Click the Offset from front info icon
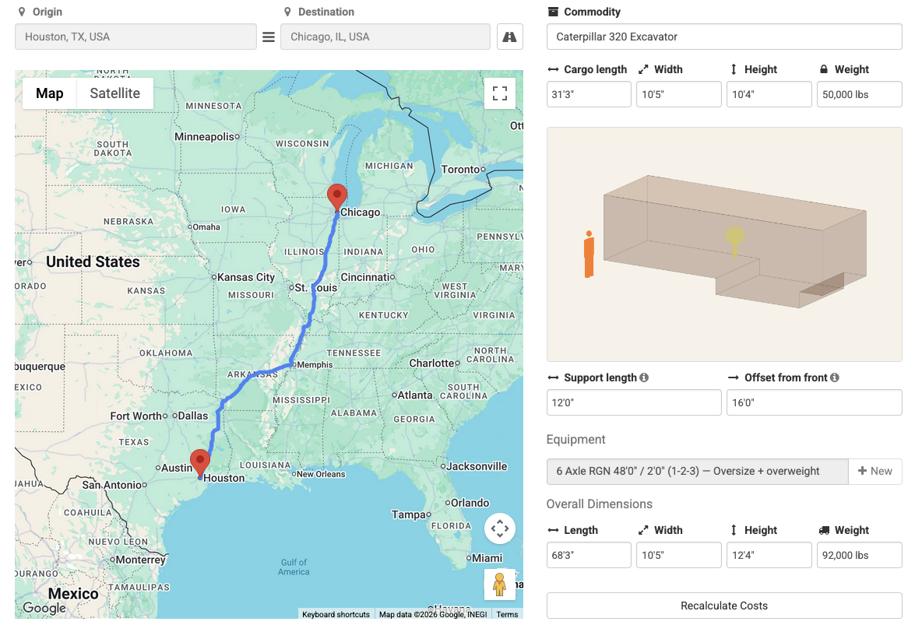The width and height of the screenshot is (922, 625). click(834, 377)
